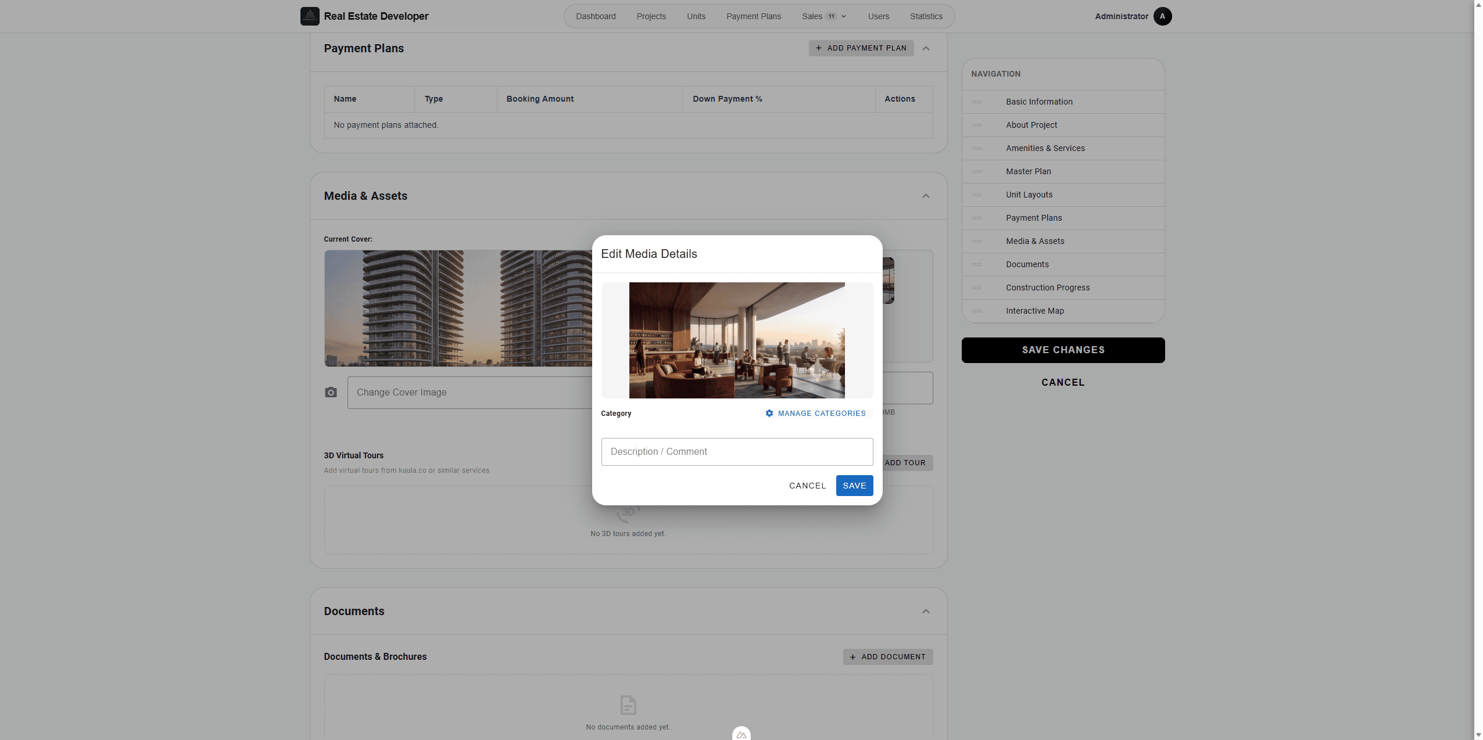Click the document icon in empty documents area
1483x740 pixels.
[628, 705]
